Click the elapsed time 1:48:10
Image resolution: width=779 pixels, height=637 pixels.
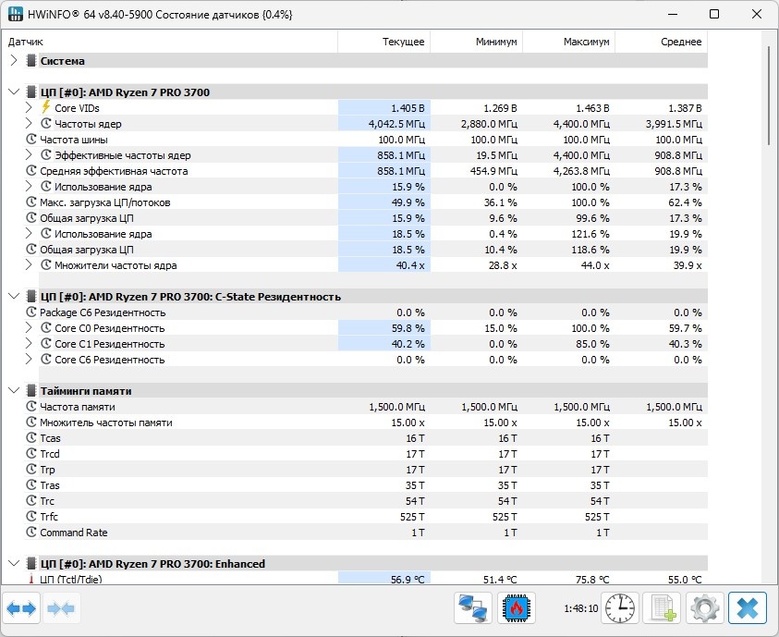point(580,608)
